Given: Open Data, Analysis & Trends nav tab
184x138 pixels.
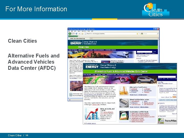Looking at the screenshot, I should 123,75.
